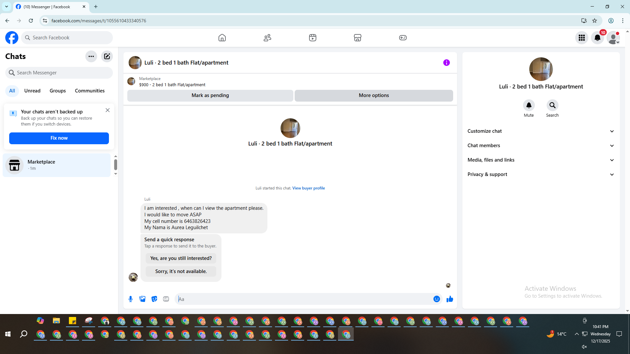Switch to the Communities tab
This screenshot has height=354, width=630.
(90, 91)
